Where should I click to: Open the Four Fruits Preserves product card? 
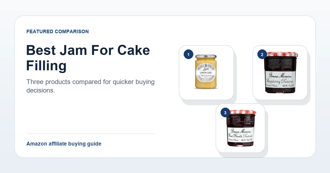coord(240,128)
